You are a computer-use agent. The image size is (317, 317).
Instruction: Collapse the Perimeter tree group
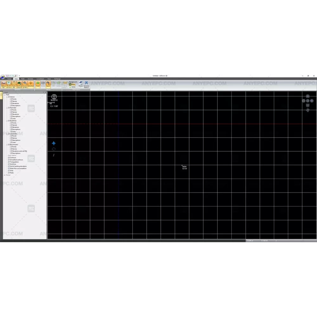tap(7, 108)
